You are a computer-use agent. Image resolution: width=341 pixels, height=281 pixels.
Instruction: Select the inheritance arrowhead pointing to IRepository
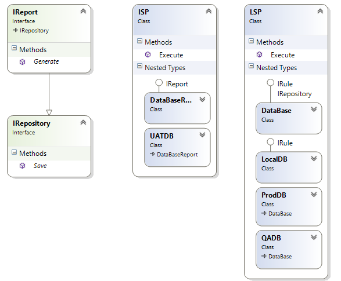point(49,112)
